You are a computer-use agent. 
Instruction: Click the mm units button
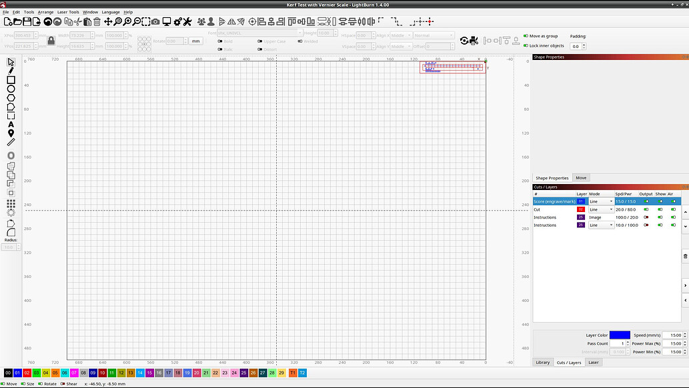pos(195,41)
